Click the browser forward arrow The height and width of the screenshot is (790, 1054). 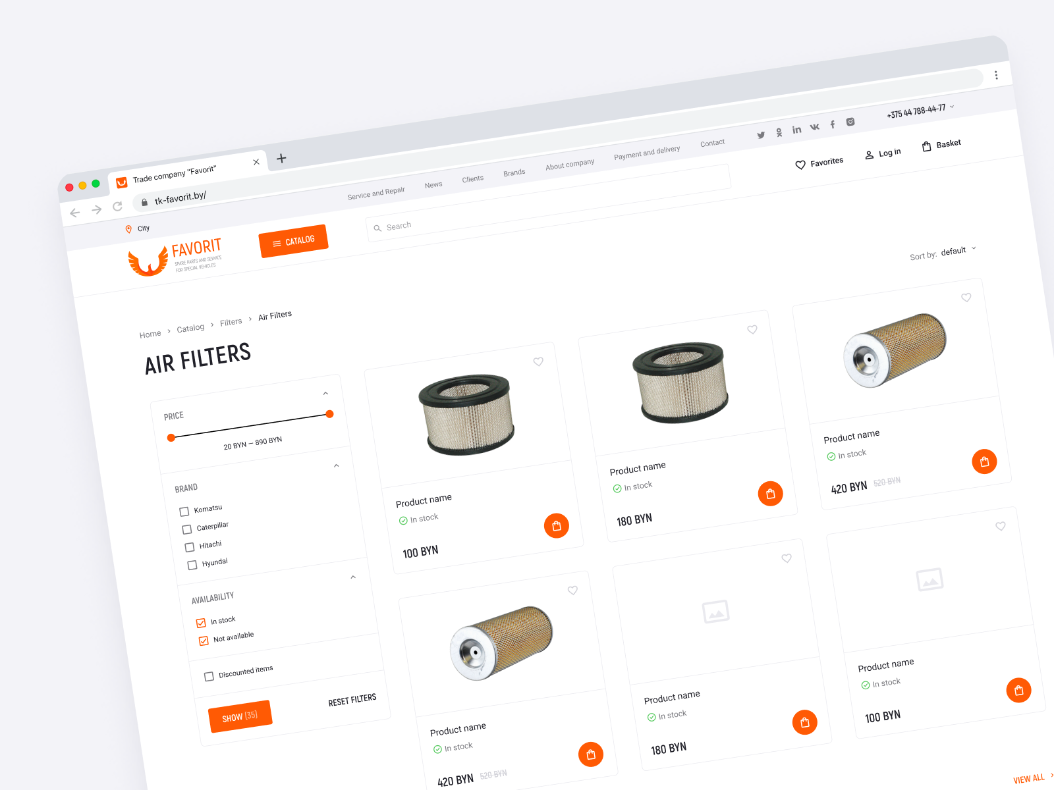(x=96, y=209)
